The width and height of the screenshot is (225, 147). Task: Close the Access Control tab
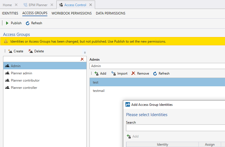(91, 5)
